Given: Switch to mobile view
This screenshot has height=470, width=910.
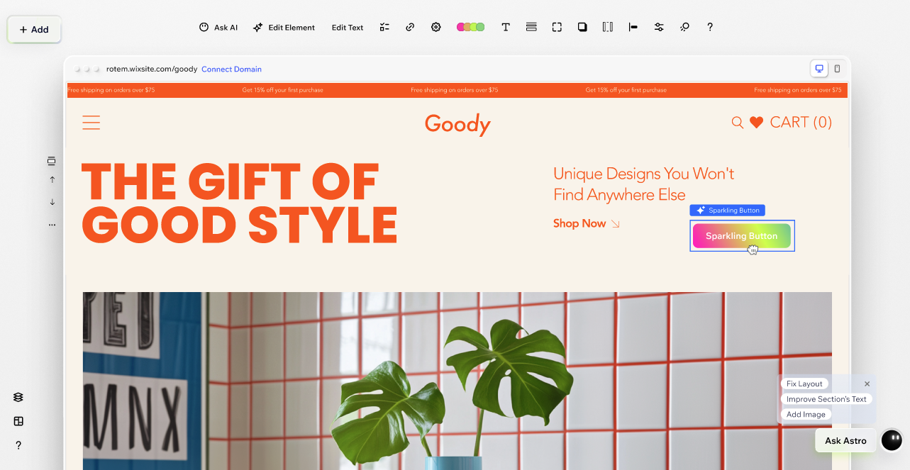Looking at the screenshot, I should tap(837, 69).
